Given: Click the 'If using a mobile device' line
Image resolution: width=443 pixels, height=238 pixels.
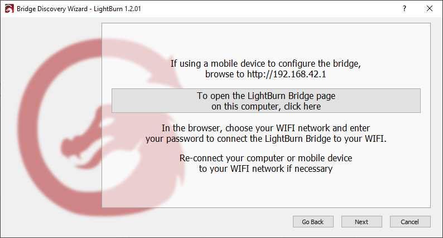Looking at the screenshot, I should tap(266, 63).
